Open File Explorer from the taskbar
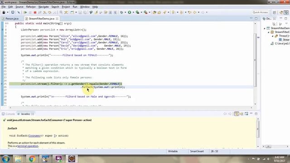This screenshot has width=290, height=163. point(18,159)
